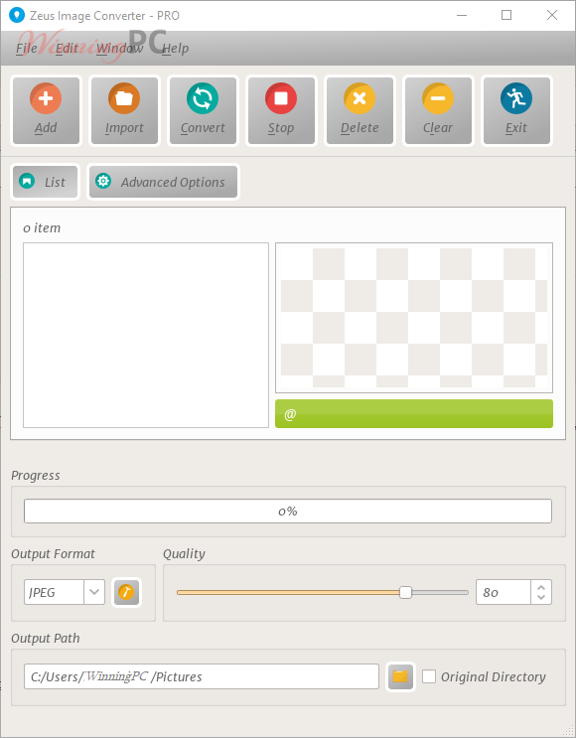The width and height of the screenshot is (576, 738).
Task: Open the Edit menu
Action: coord(67,48)
